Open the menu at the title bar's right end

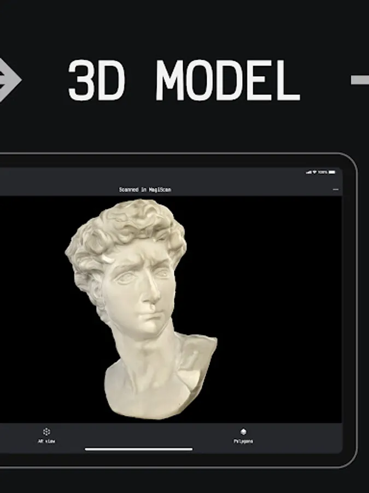pyautogui.click(x=336, y=190)
